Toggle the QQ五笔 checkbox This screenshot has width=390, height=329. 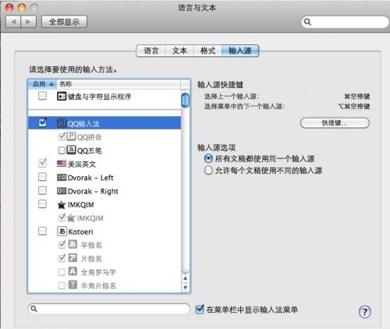(x=62, y=150)
